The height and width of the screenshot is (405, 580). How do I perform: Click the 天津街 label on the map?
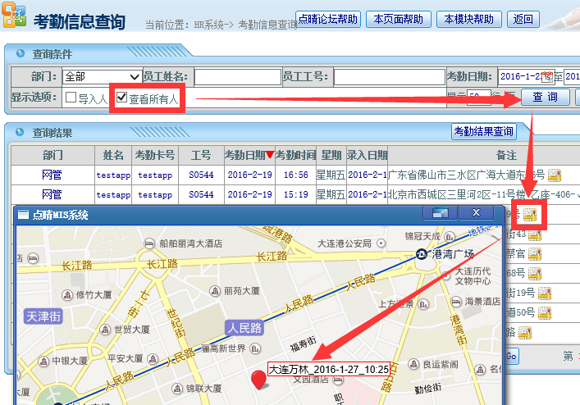pyautogui.click(x=43, y=316)
